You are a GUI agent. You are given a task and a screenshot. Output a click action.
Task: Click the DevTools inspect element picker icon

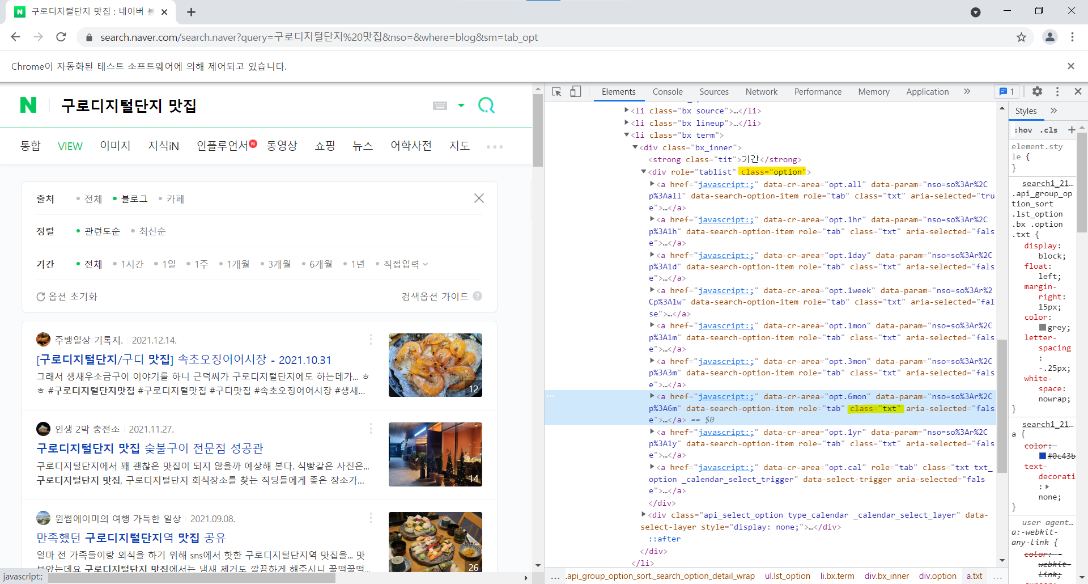(x=556, y=92)
